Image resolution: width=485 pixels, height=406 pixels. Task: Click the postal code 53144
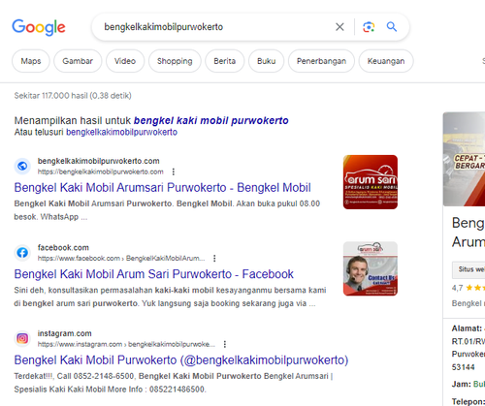(x=463, y=367)
